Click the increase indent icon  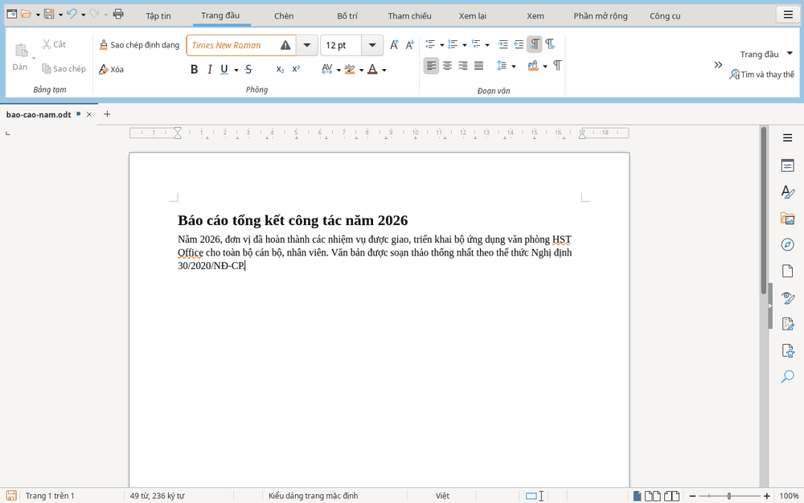pyautogui.click(x=503, y=44)
